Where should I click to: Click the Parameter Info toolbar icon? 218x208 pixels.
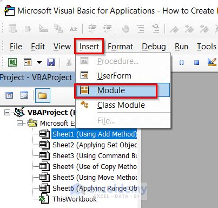[x=58, y=29]
